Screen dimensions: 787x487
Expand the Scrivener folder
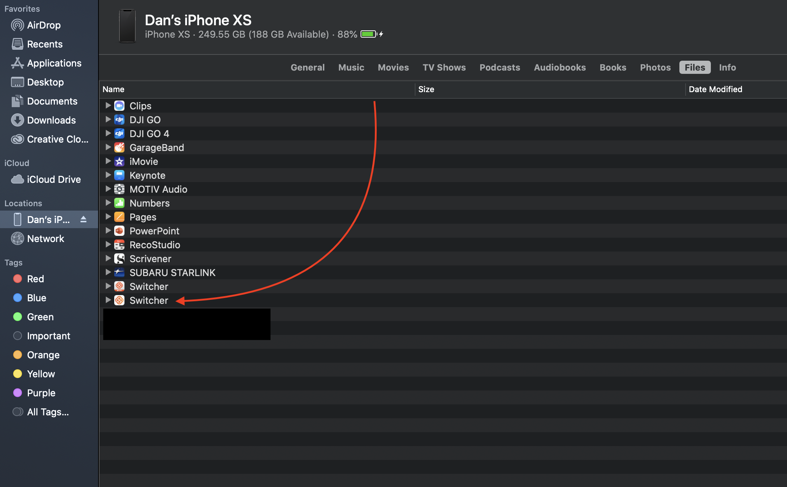tap(108, 258)
